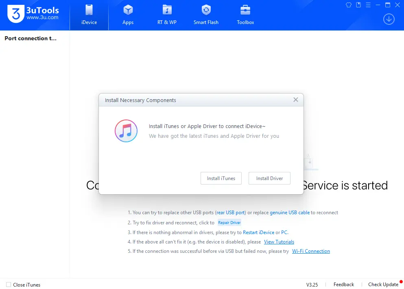Viewport: 404px width, 289px height.
Task: Open Smart Flash section
Action: pos(206,15)
